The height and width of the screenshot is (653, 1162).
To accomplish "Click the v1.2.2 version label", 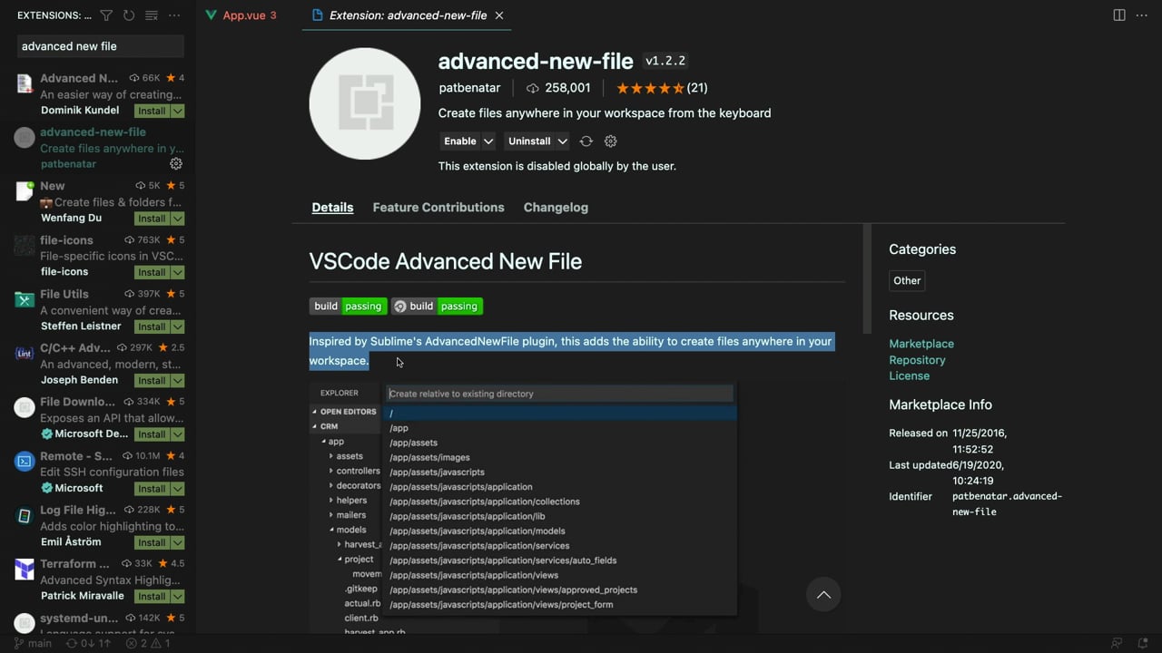I will tap(665, 61).
